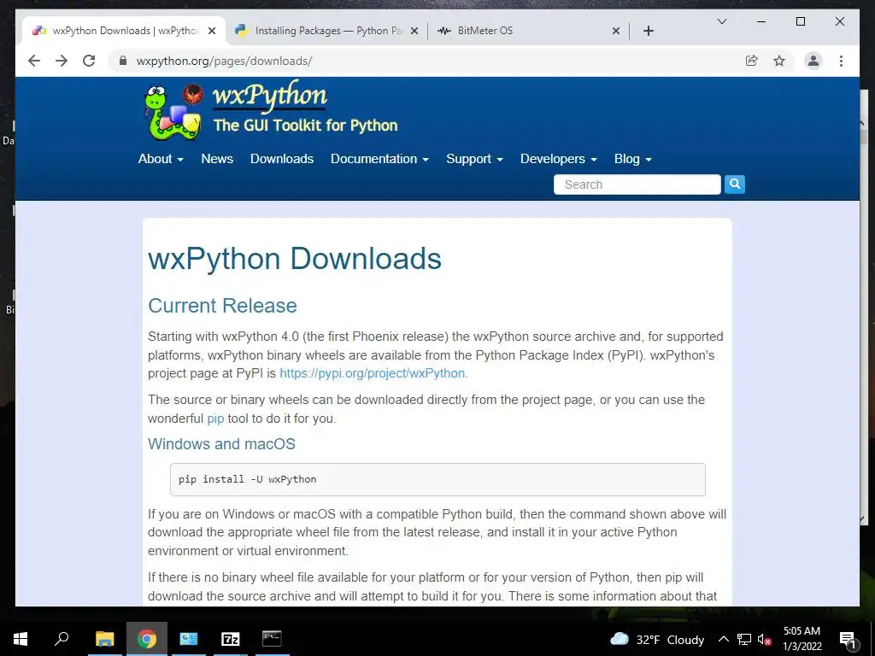Follow the pip tool link
Viewport: 875px width, 656px height.
pos(215,419)
